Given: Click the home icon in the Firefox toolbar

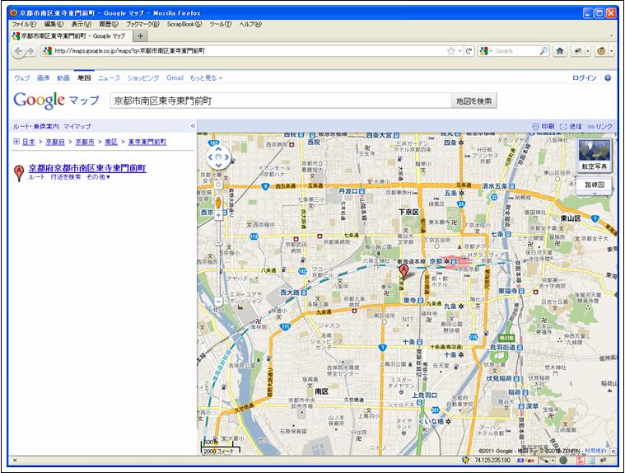Looking at the screenshot, I should click(560, 50).
